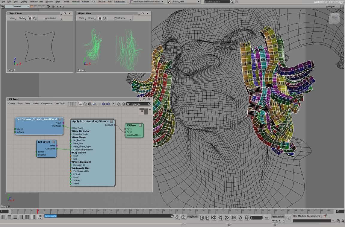Toggle the camera lock in the left Object View
345x227 pixels.
coord(30,18)
